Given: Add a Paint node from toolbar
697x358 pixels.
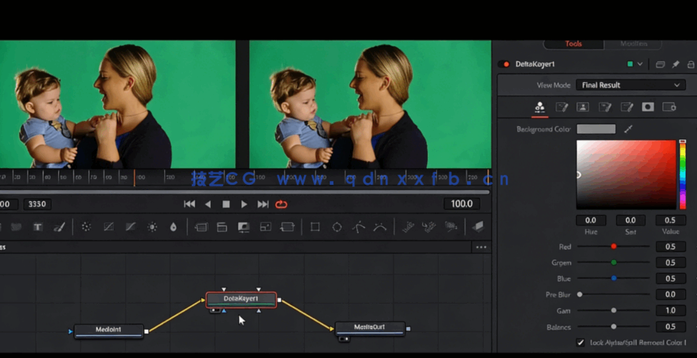Looking at the screenshot, I should pos(59,226).
